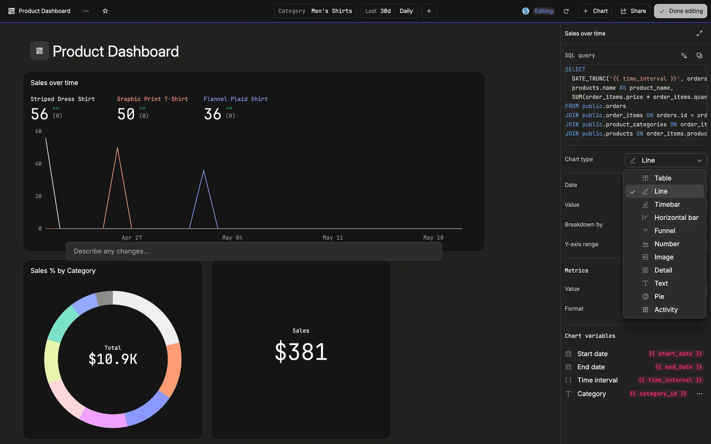This screenshot has height=444, width=711.
Task: Open the Category Men's Shirts filter
Action: pos(315,11)
